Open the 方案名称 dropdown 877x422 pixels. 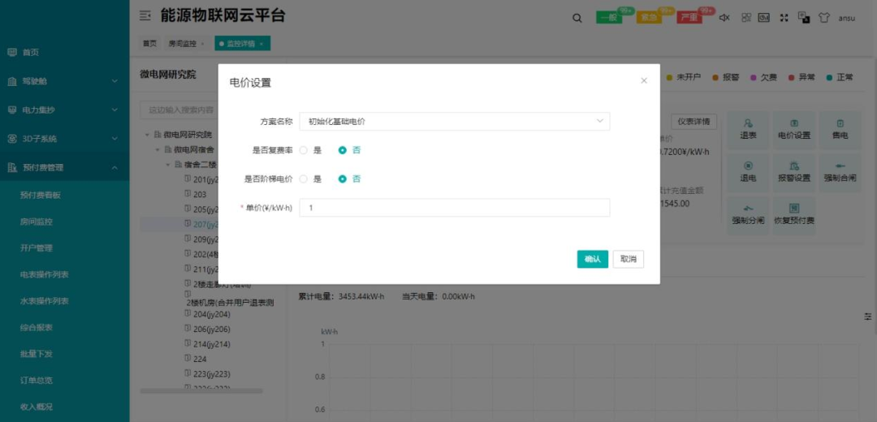[455, 121]
